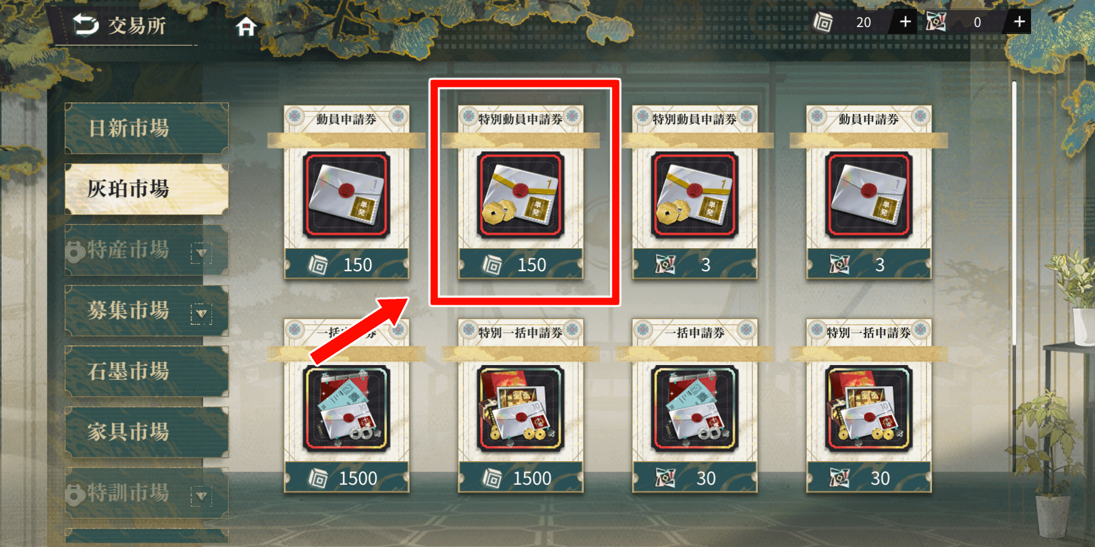This screenshot has width=1095, height=547.
Task: Select the first 動員申請券 envelope costing 150
Action: [x=346, y=192]
